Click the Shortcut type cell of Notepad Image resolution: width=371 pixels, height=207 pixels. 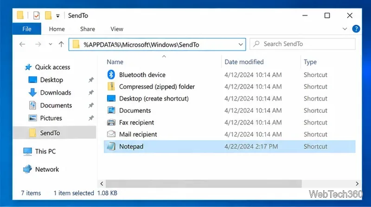pos(315,146)
